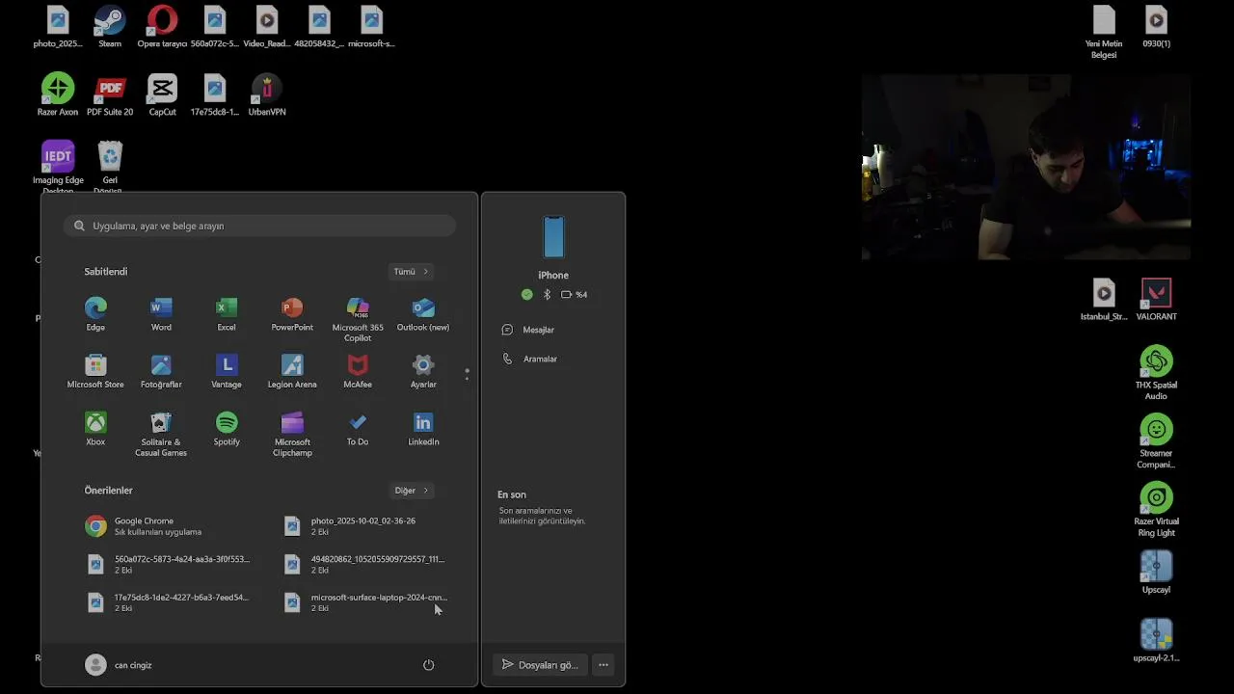Open recommended microsoft-surface-laptop-2024 file
The height and width of the screenshot is (694, 1234).
click(367, 602)
